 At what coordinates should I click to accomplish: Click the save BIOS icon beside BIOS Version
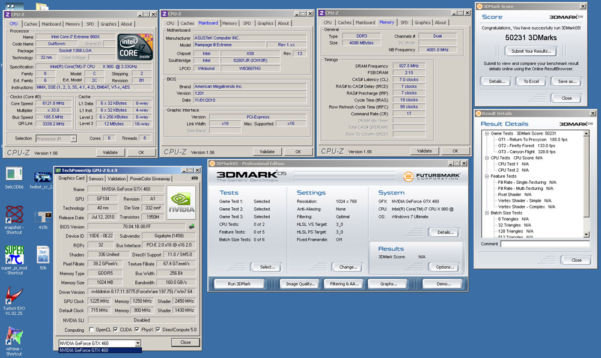pyautogui.click(x=192, y=226)
